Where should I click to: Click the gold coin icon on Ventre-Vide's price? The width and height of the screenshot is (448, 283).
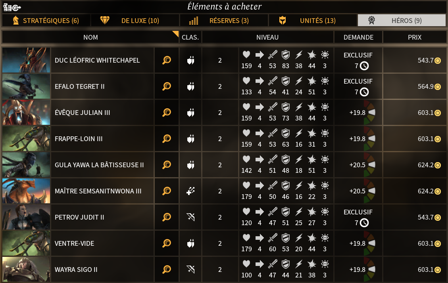pyautogui.click(x=438, y=244)
